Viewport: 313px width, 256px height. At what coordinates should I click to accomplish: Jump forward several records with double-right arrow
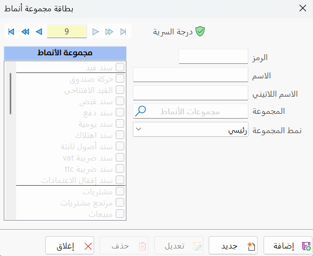[x=109, y=32]
